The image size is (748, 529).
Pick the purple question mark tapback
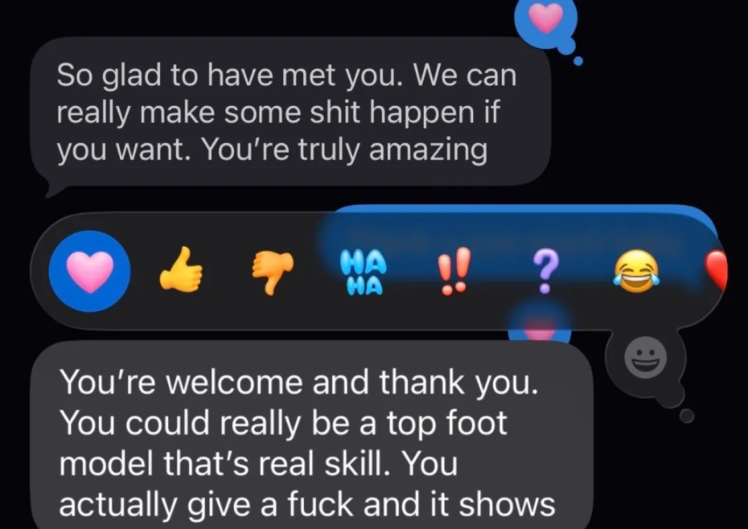pyautogui.click(x=544, y=271)
